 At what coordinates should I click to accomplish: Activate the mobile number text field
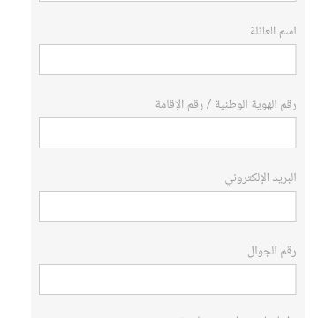click(x=168, y=279)
